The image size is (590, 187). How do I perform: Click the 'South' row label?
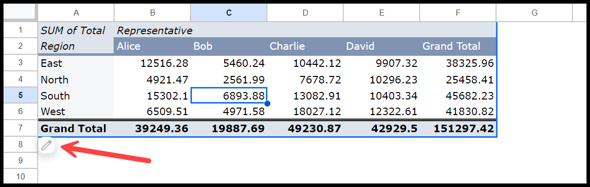tap(76, 96)
